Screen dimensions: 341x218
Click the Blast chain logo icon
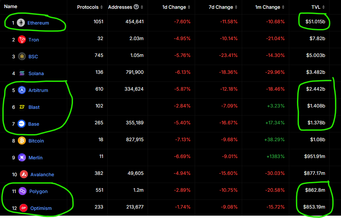(22, 107)
